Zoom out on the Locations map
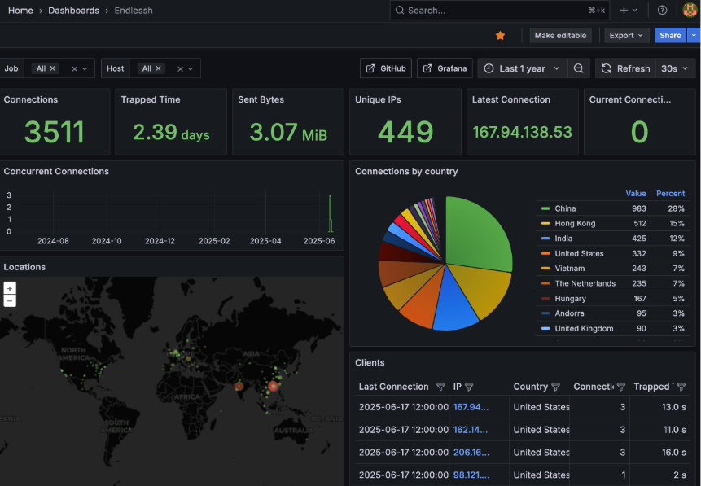Viewport: 701px width, 486px height. [10, 300]
